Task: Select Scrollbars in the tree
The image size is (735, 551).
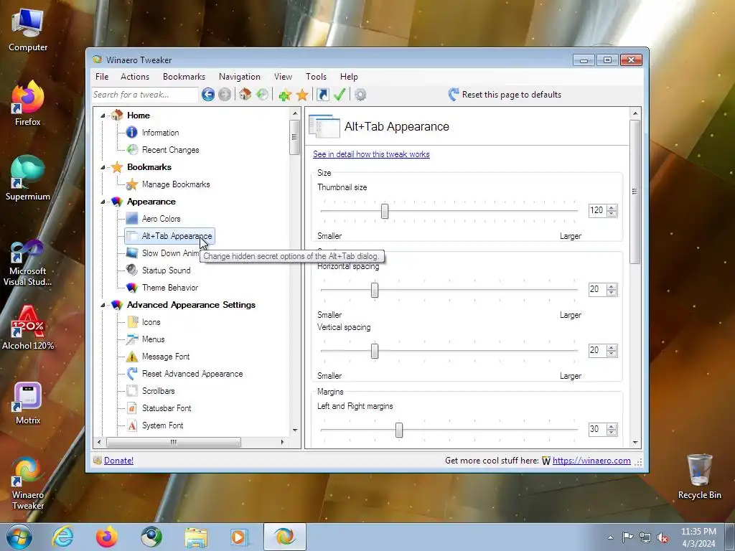Action: (159, 391)
